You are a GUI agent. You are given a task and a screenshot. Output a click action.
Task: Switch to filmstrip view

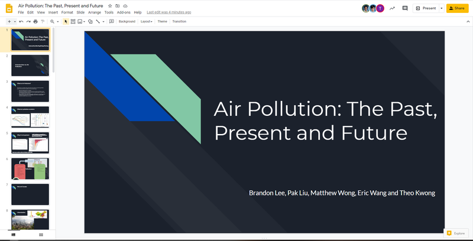(14, 235)
